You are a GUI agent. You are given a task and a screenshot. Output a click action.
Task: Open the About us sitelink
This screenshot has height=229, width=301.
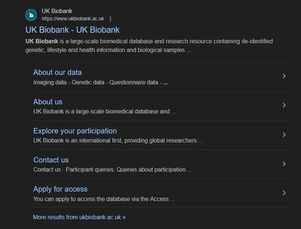click(48, 102)
